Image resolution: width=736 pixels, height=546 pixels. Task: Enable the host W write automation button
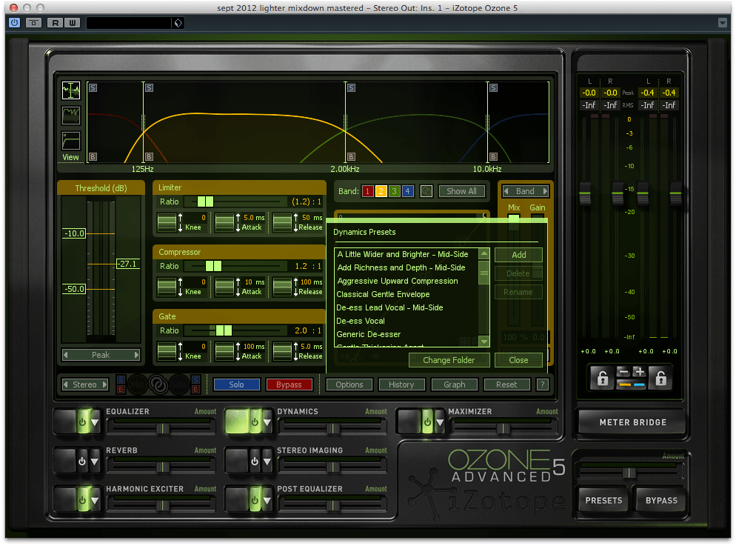pyautogui.click(x=73, y=22)
